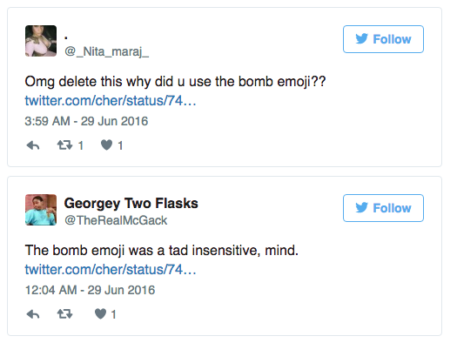Click the Twitter bird in first Follow button
The height and width of the screenshot is (343, 457).
pyautogui.click(x=362, y=39)
